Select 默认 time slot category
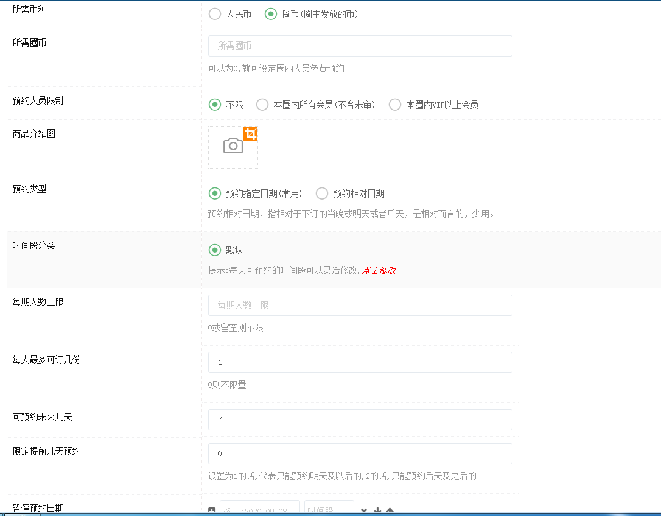 point(215,250)
